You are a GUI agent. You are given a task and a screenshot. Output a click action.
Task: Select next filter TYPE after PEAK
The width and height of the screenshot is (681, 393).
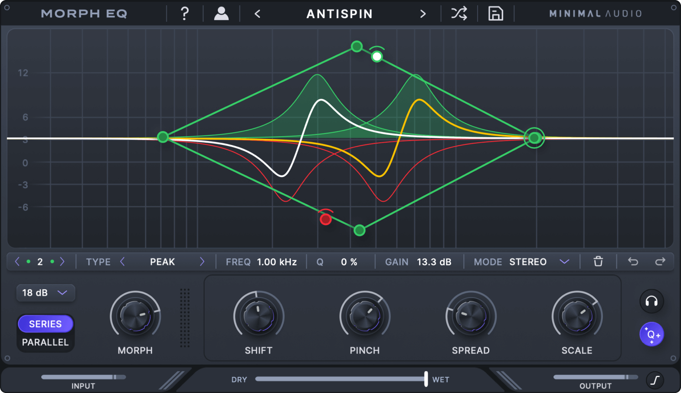202,262
